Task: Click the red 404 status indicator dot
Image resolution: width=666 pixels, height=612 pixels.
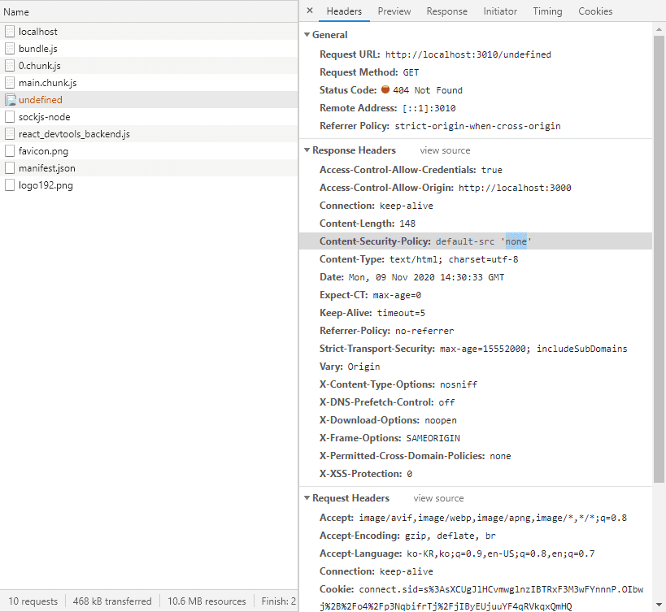Action: click(x=385, y=89)
